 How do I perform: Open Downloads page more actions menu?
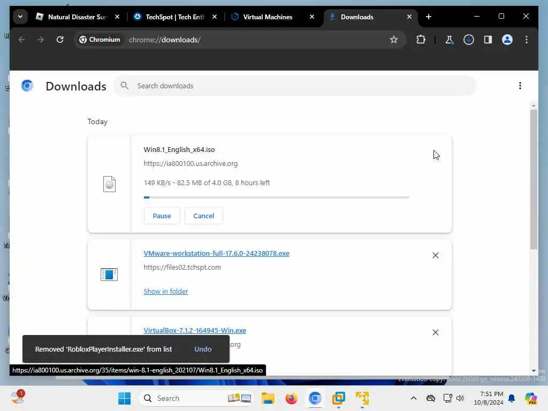[520, 86]
